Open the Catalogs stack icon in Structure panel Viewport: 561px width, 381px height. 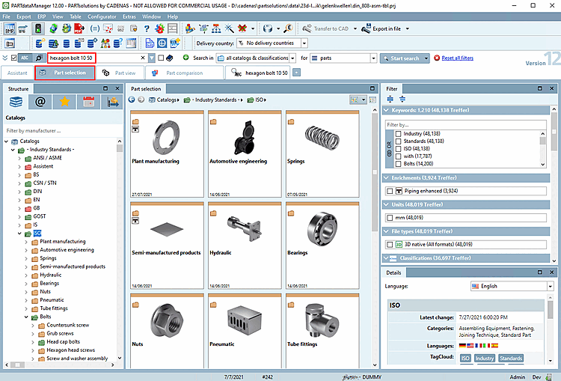[x=16, y=102]
